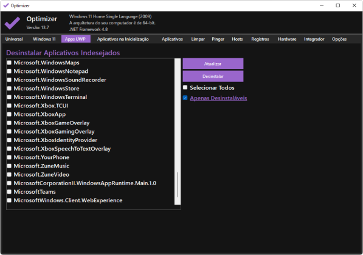Check the Microsoft.ZuneMusic checkbox
This screenshot has width=363, height=255.
(9, 166)
